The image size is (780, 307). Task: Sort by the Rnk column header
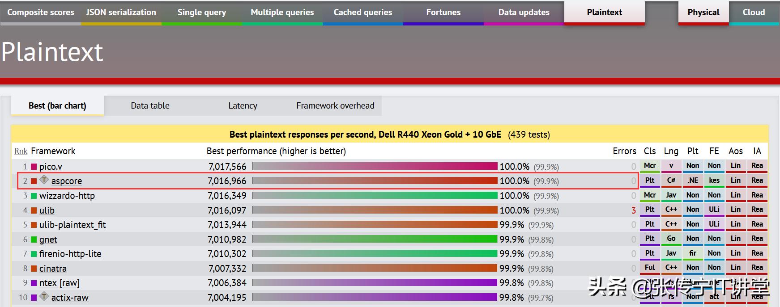(x=21, y=151)
